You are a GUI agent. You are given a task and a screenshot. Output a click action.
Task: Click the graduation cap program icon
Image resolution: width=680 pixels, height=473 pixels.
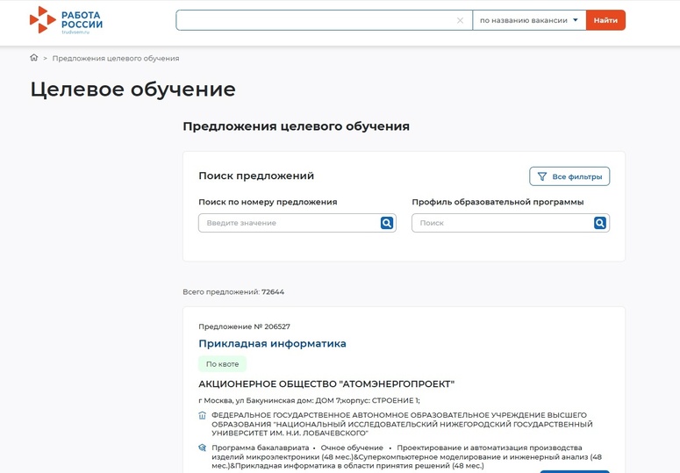click(x=202, y=448)
